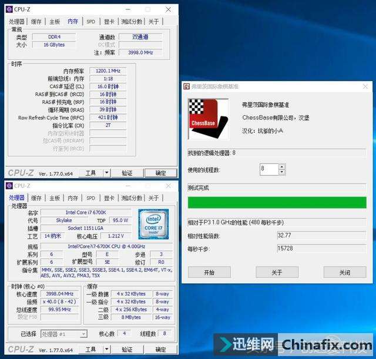Click the green benchmark progress bar
This screenshot has width=376, height=359.
click(x=277, y=202)
